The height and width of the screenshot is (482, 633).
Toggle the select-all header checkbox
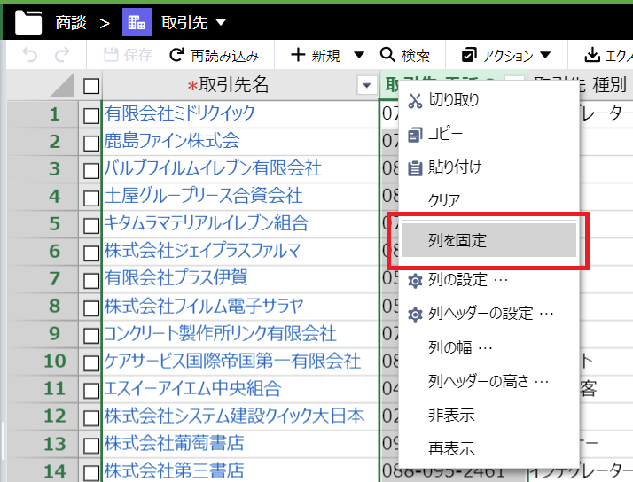[x=90, y=86]
